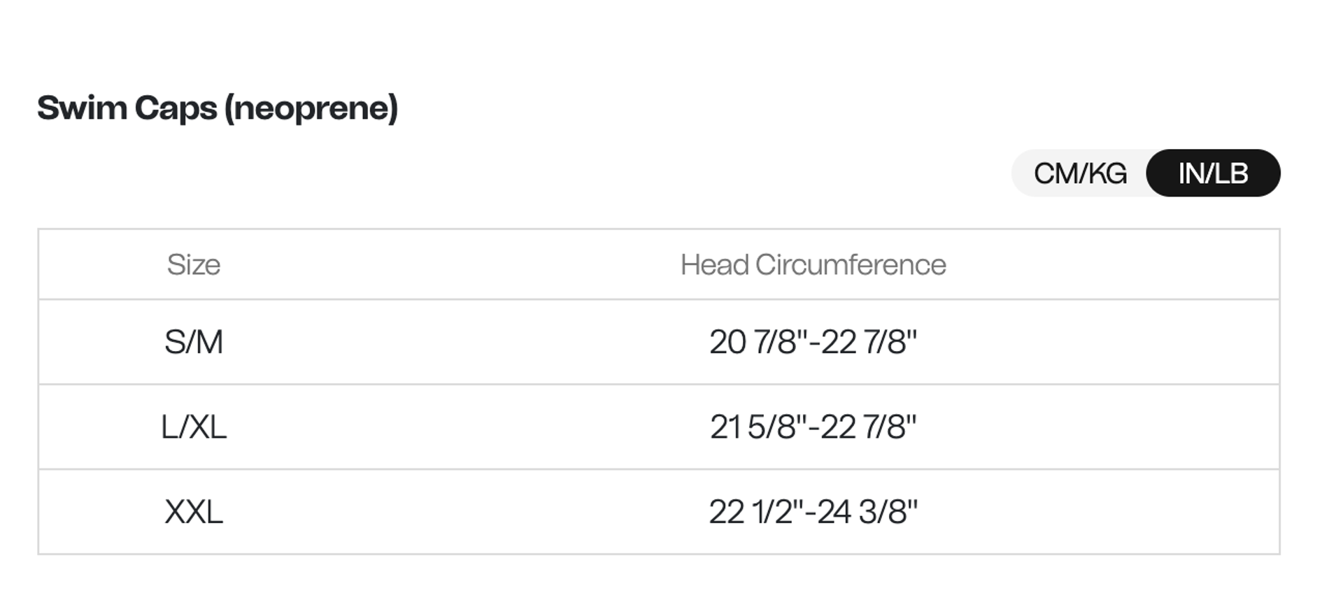
Task: Click the Size column header
Action: tap(194, 265)
